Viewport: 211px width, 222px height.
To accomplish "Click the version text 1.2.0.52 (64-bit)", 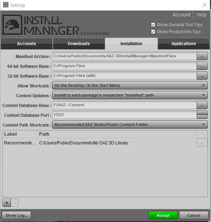I will tap(95, 34).
